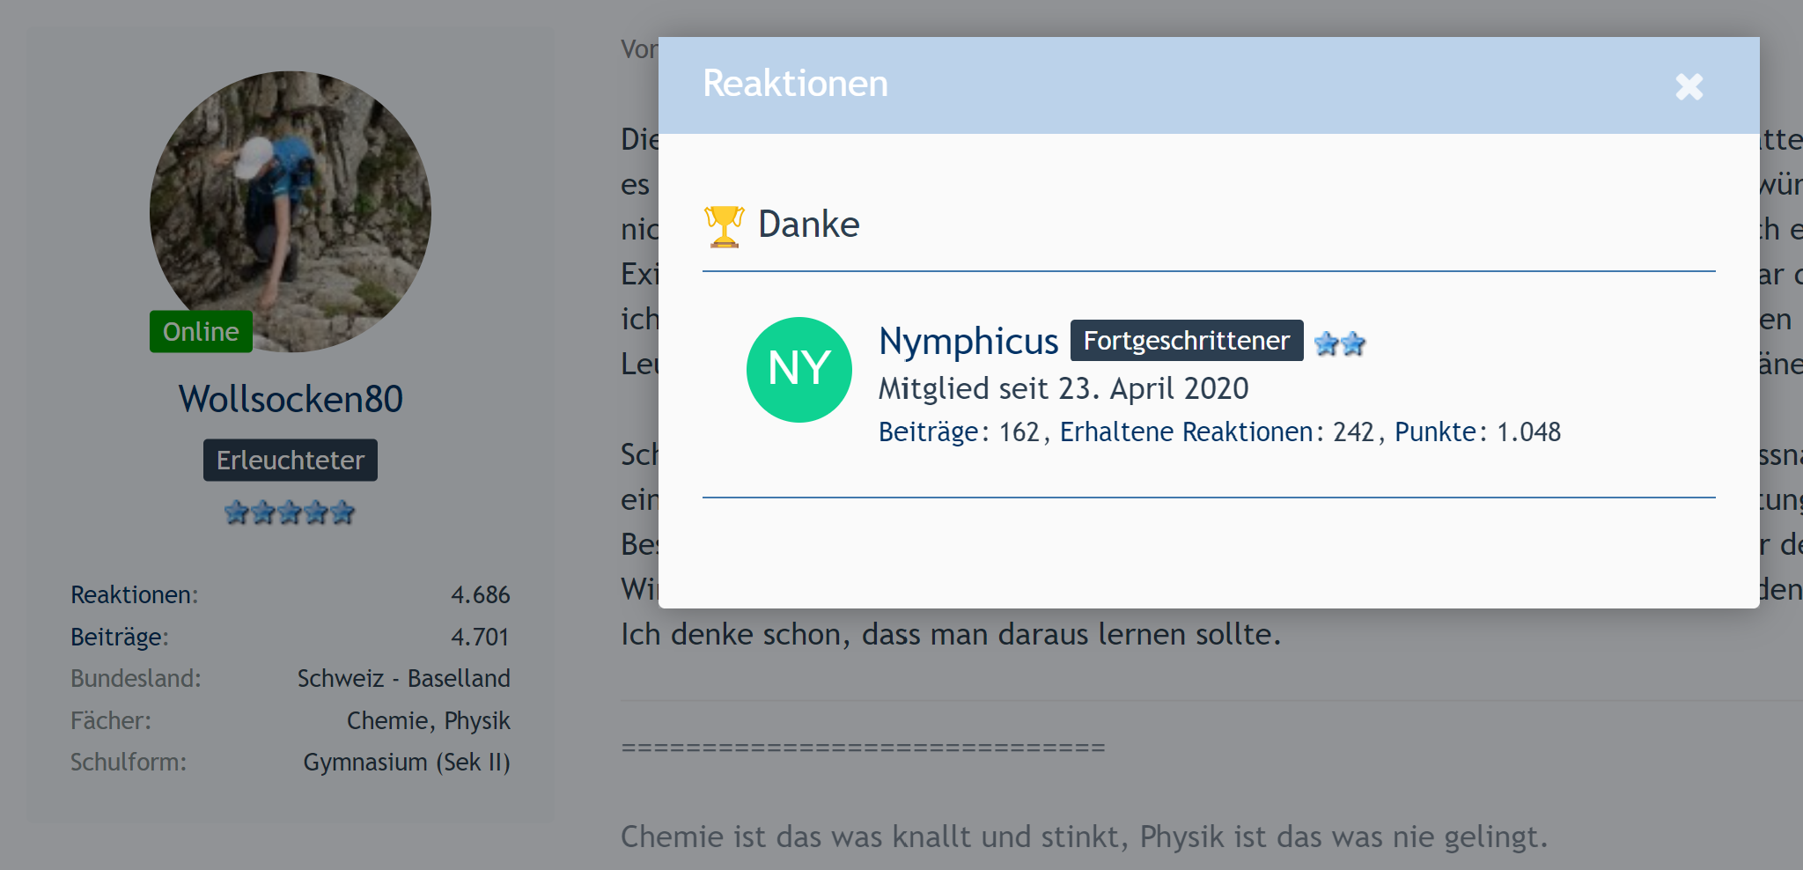Close the Reaktionen dialog
1803x870 pixels.
1689,86
